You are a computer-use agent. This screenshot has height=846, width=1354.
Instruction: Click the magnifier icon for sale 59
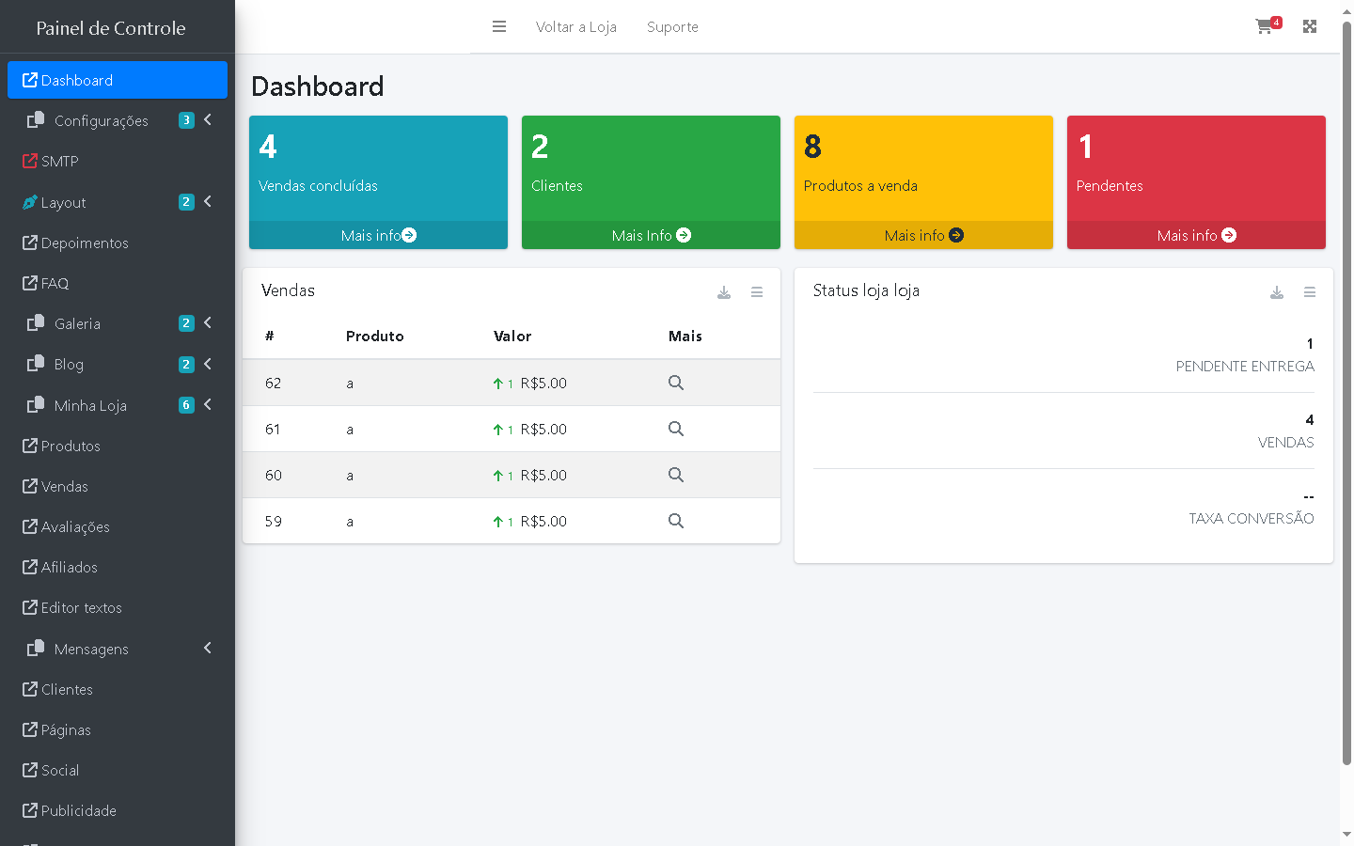[676, 521]
